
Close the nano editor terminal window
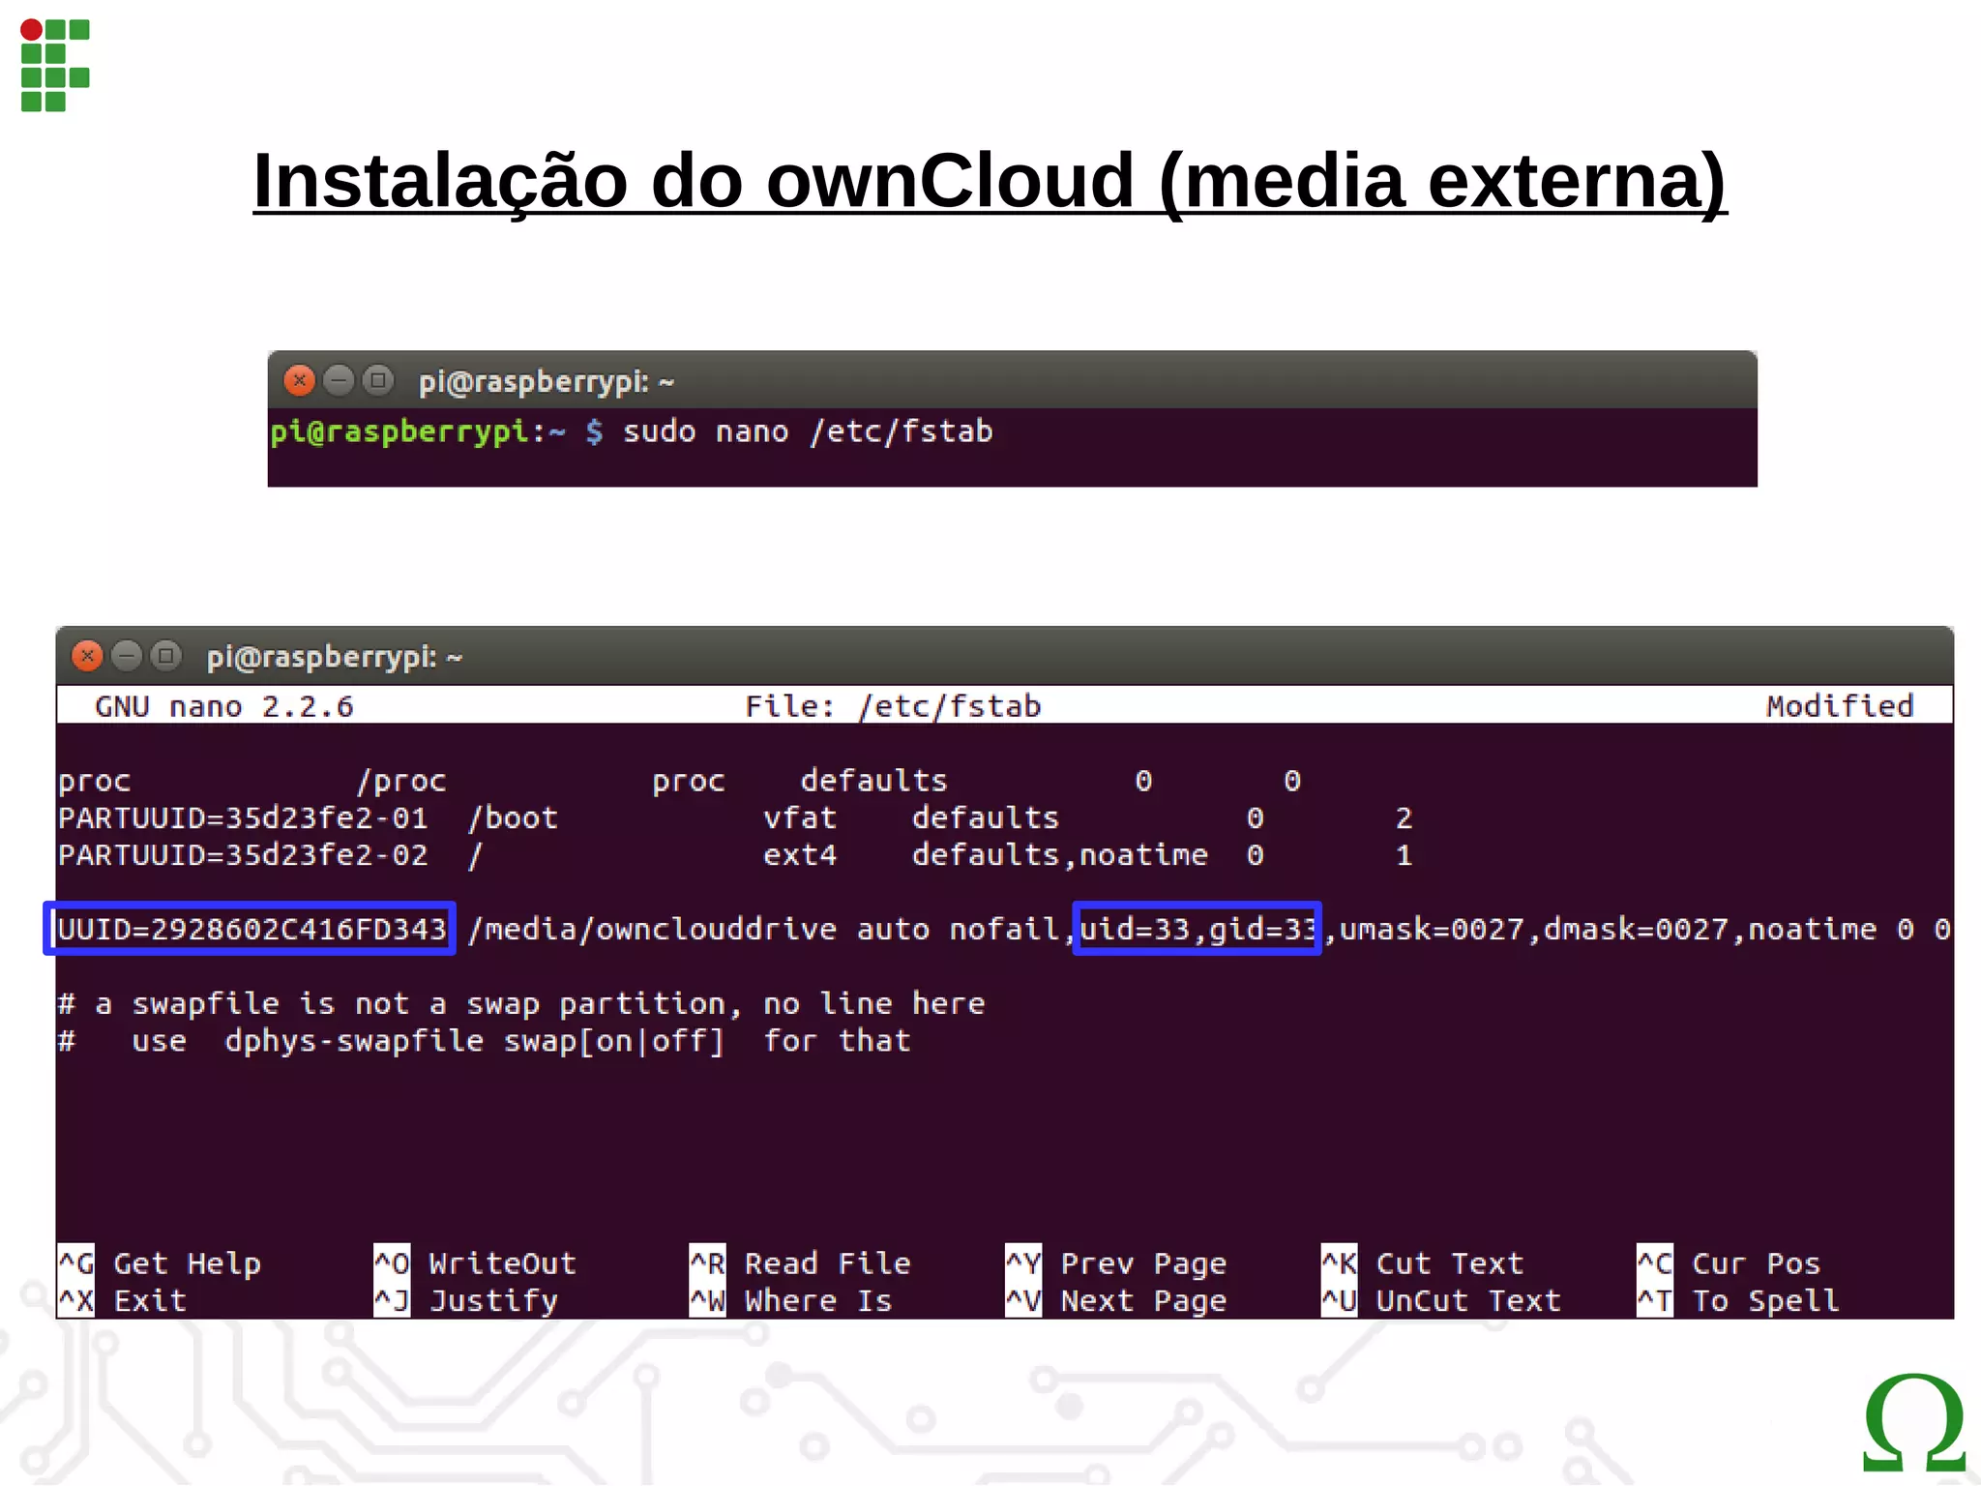point(87,656)
